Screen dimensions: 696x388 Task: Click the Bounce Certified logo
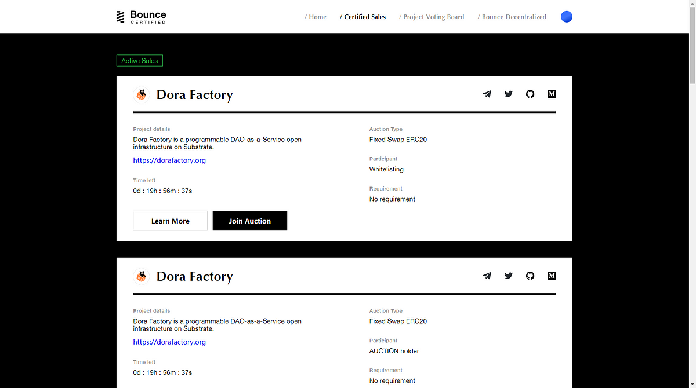141,17
